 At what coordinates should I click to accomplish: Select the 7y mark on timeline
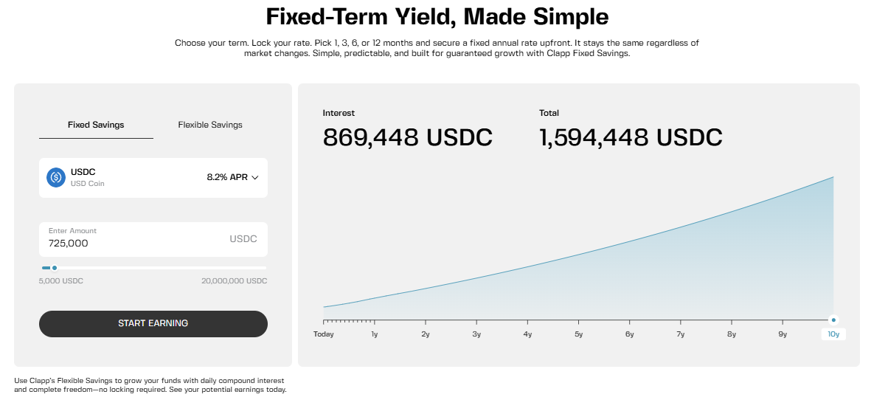(680, 334)
